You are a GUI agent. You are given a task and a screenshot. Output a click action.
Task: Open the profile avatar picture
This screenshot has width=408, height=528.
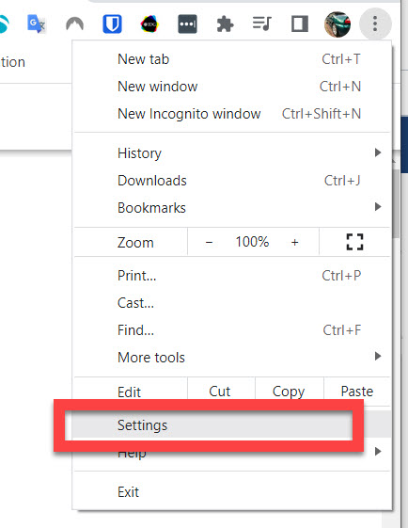(337, 24)
